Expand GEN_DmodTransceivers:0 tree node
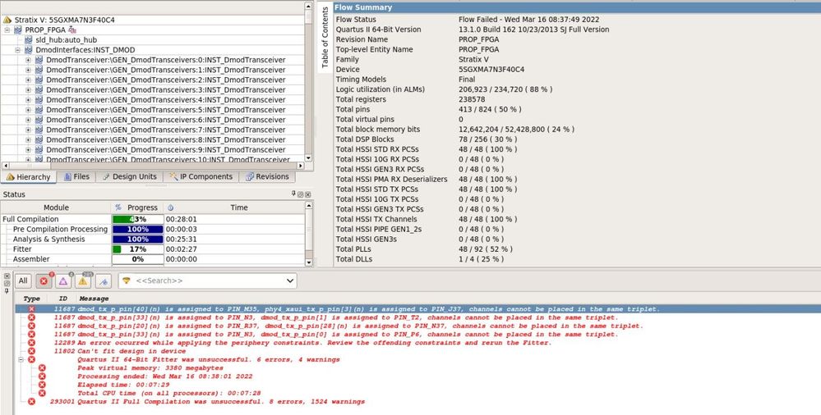The width and height of the screenshot is (821, 415). (28, 60)
